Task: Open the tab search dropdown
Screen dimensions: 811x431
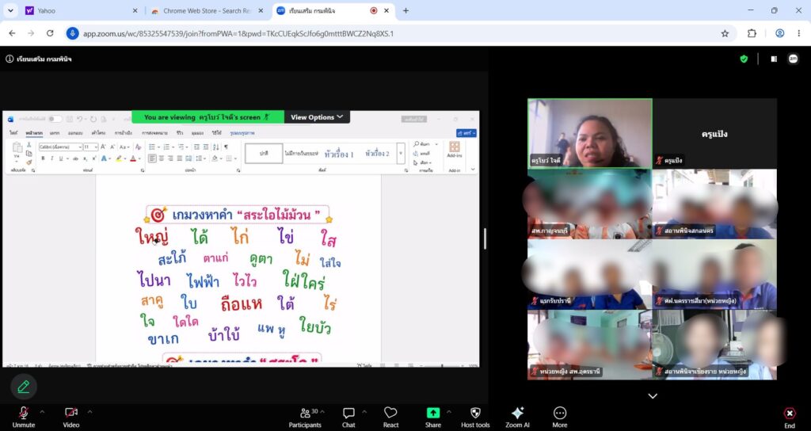Action: pyautogui.click(x=10, y=10)
